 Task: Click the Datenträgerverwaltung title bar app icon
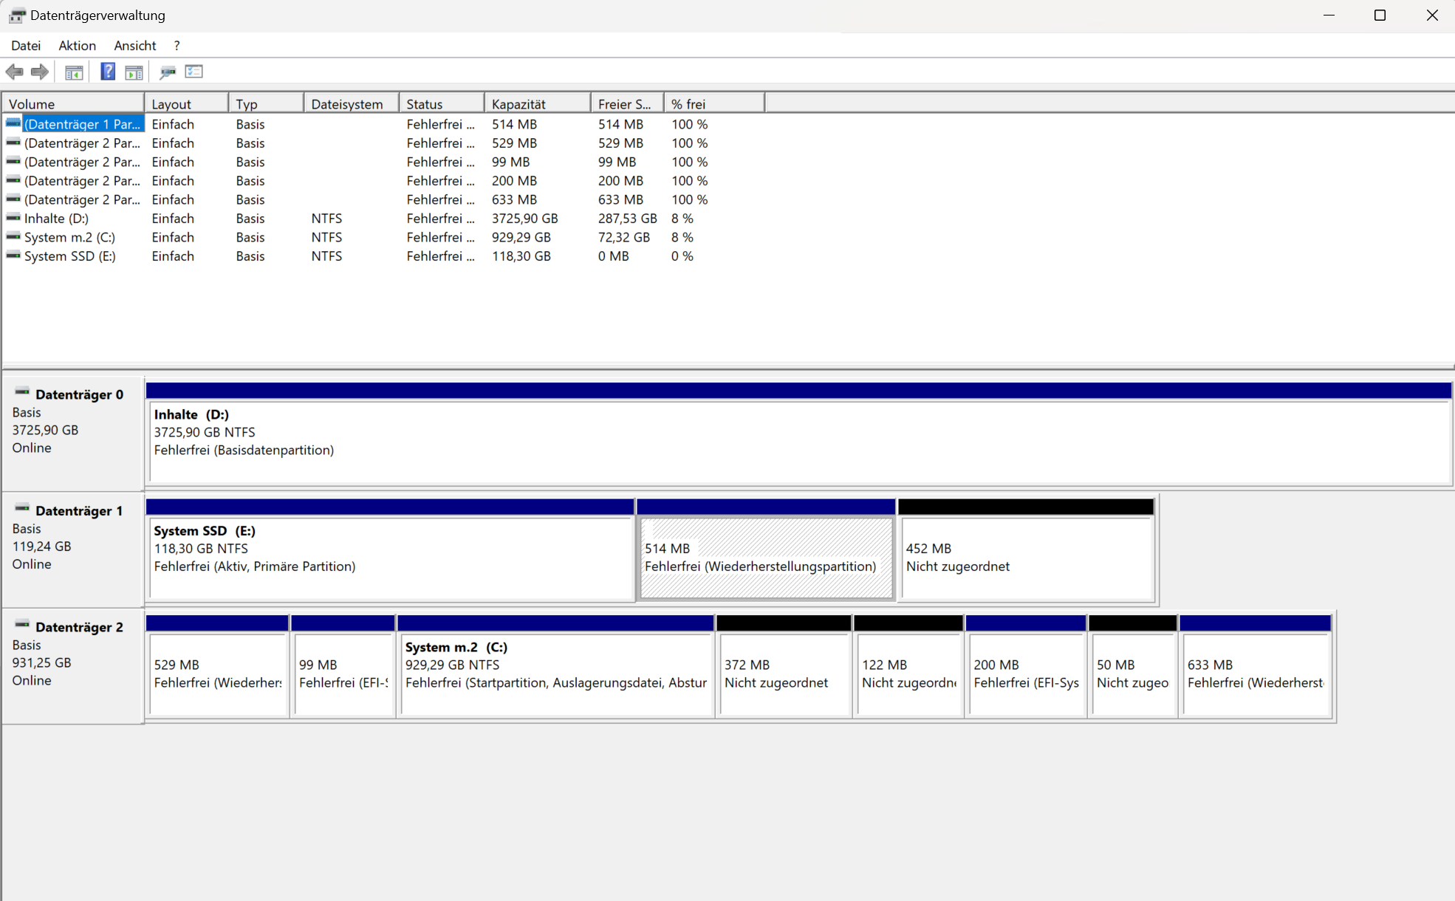pos(16,16)
